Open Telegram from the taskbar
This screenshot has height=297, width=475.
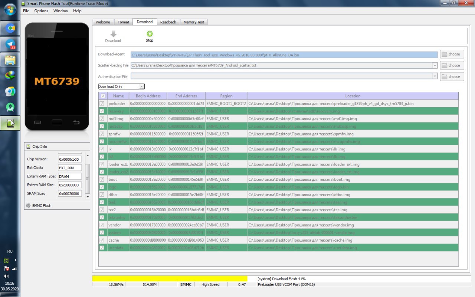pyautogui.click(x=10, y=45)
